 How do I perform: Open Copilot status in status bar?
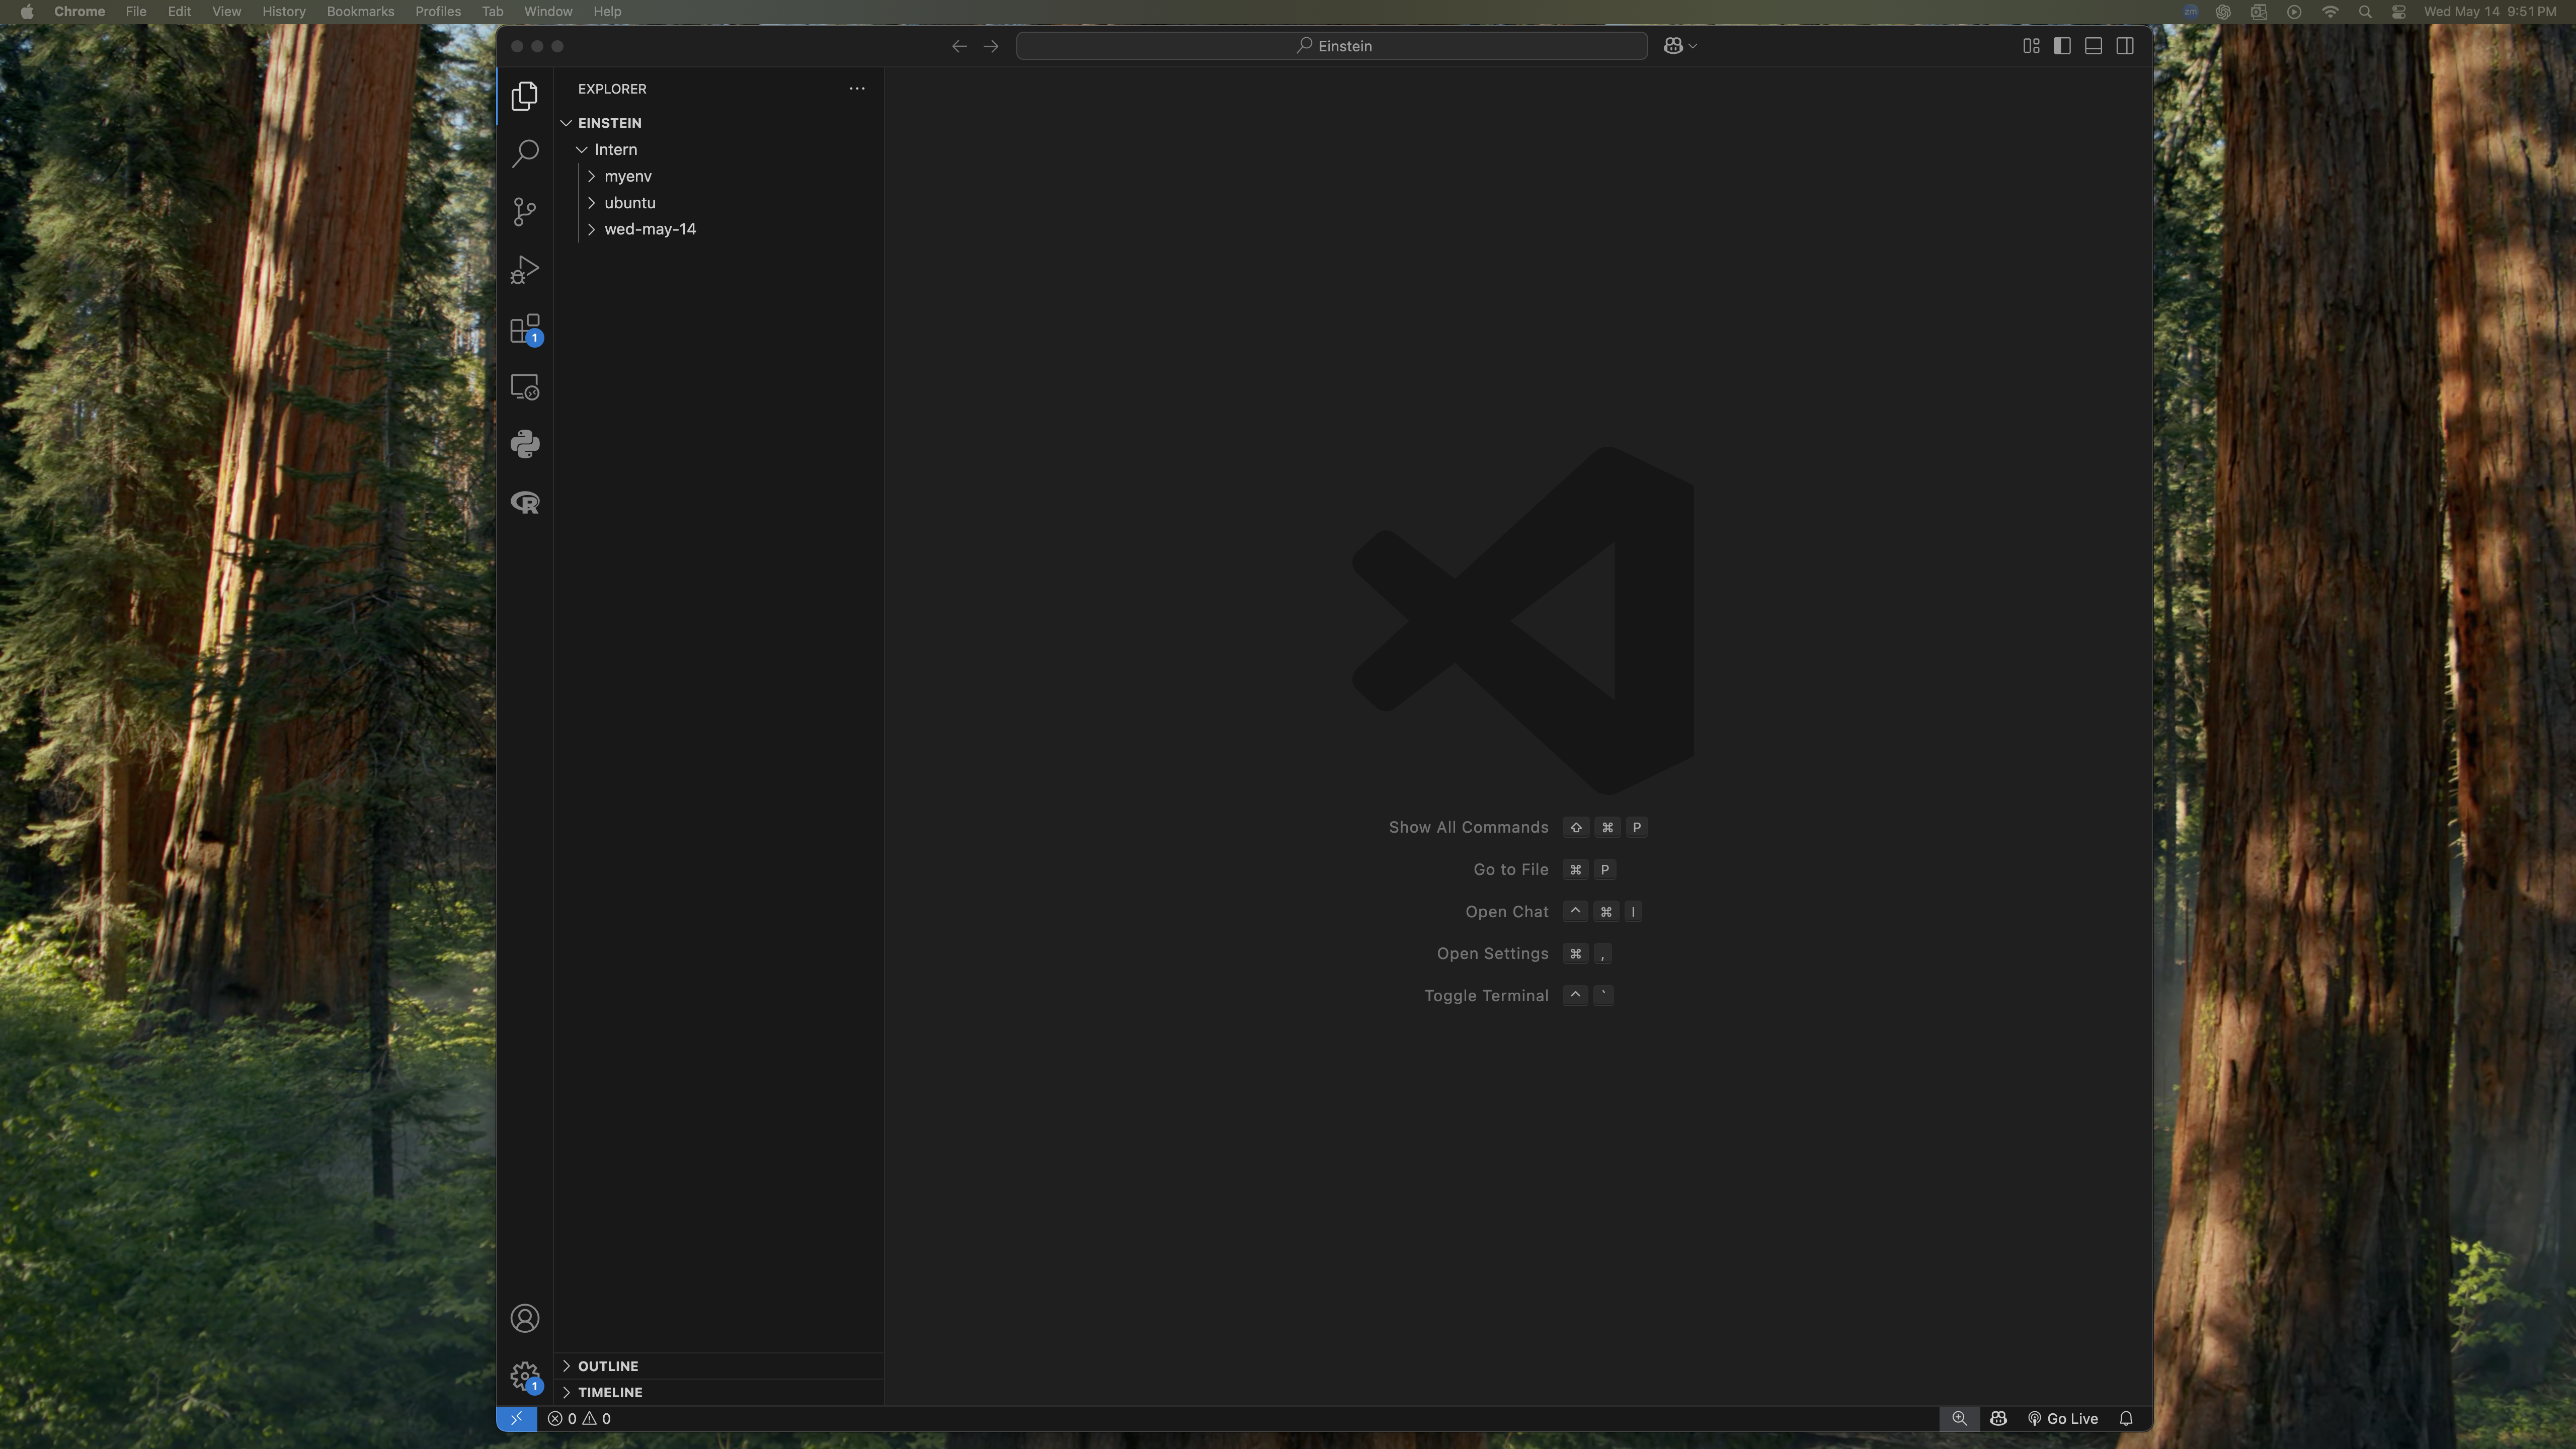[x=1998, y=1418]
